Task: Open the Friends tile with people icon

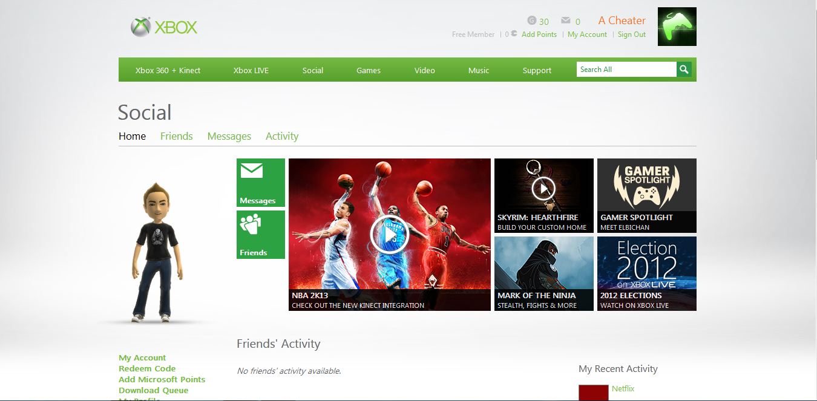Action: click(x=261, y=235)
